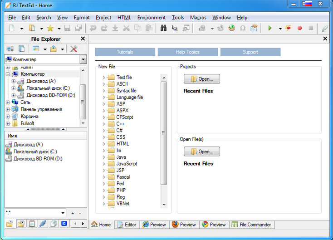Click the computer icon in File Explorer toolbar
Screen dimensions: 333x240
pyautogui.click(x=10, y=49)
